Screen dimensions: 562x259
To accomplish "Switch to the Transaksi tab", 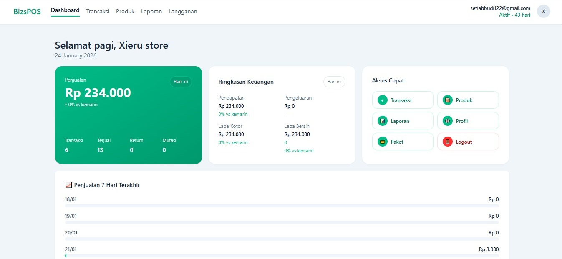I will [x=98, y=11].
